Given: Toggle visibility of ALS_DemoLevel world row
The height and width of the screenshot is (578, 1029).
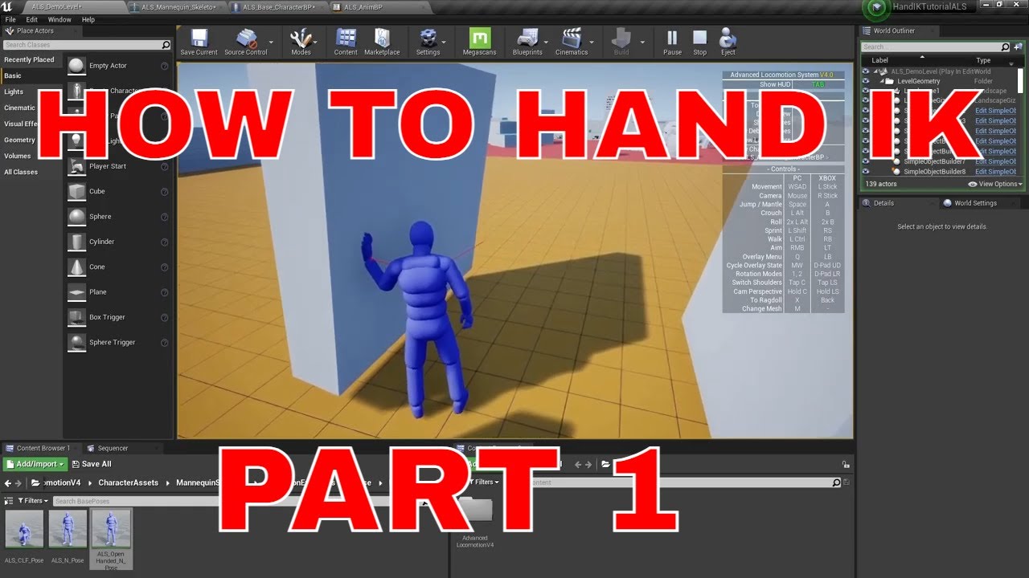Looking at the screenshot, I should pyautogui.click(x=866, y=71).
